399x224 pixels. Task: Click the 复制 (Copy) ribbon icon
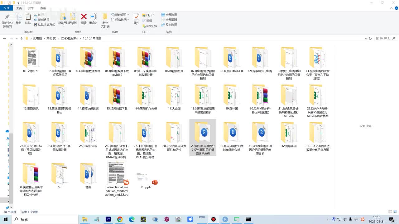[18, 19]
